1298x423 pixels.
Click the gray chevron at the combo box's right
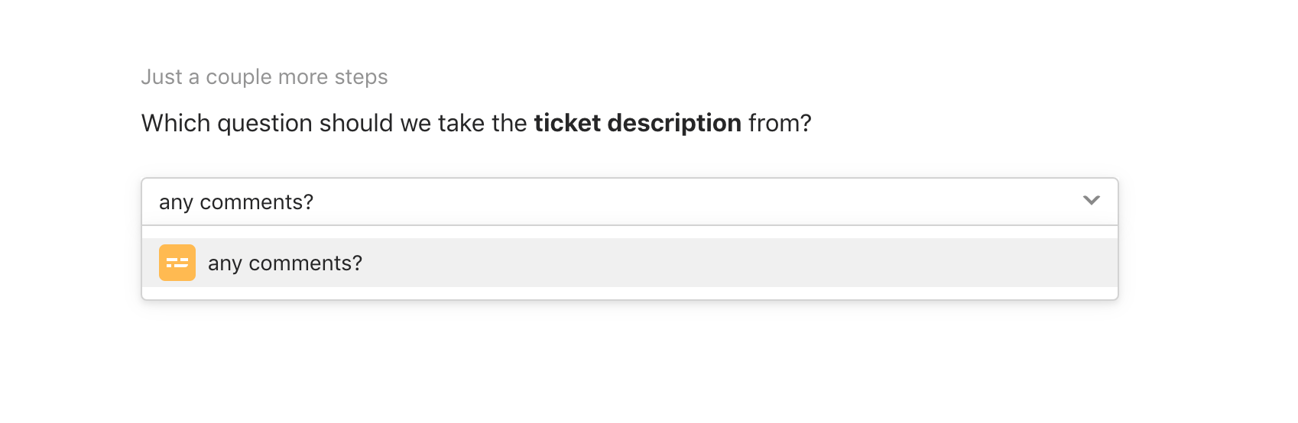(x=1092, y=201)
